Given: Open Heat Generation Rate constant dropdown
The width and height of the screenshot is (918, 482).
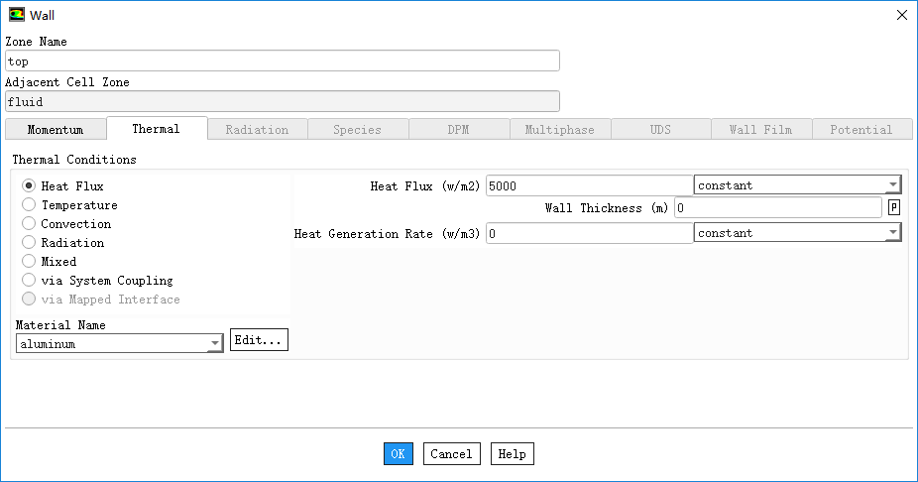Looking at the screenshot, I should click(x=797, y=233).
